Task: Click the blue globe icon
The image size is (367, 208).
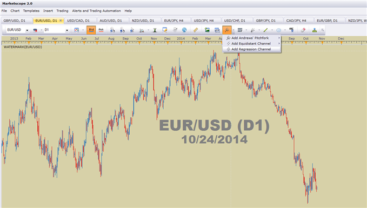Action: [x=184, y=30]
